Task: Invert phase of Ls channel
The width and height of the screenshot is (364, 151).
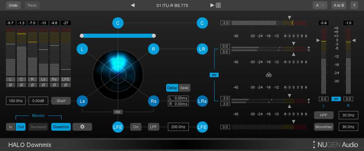Action: 44,85
